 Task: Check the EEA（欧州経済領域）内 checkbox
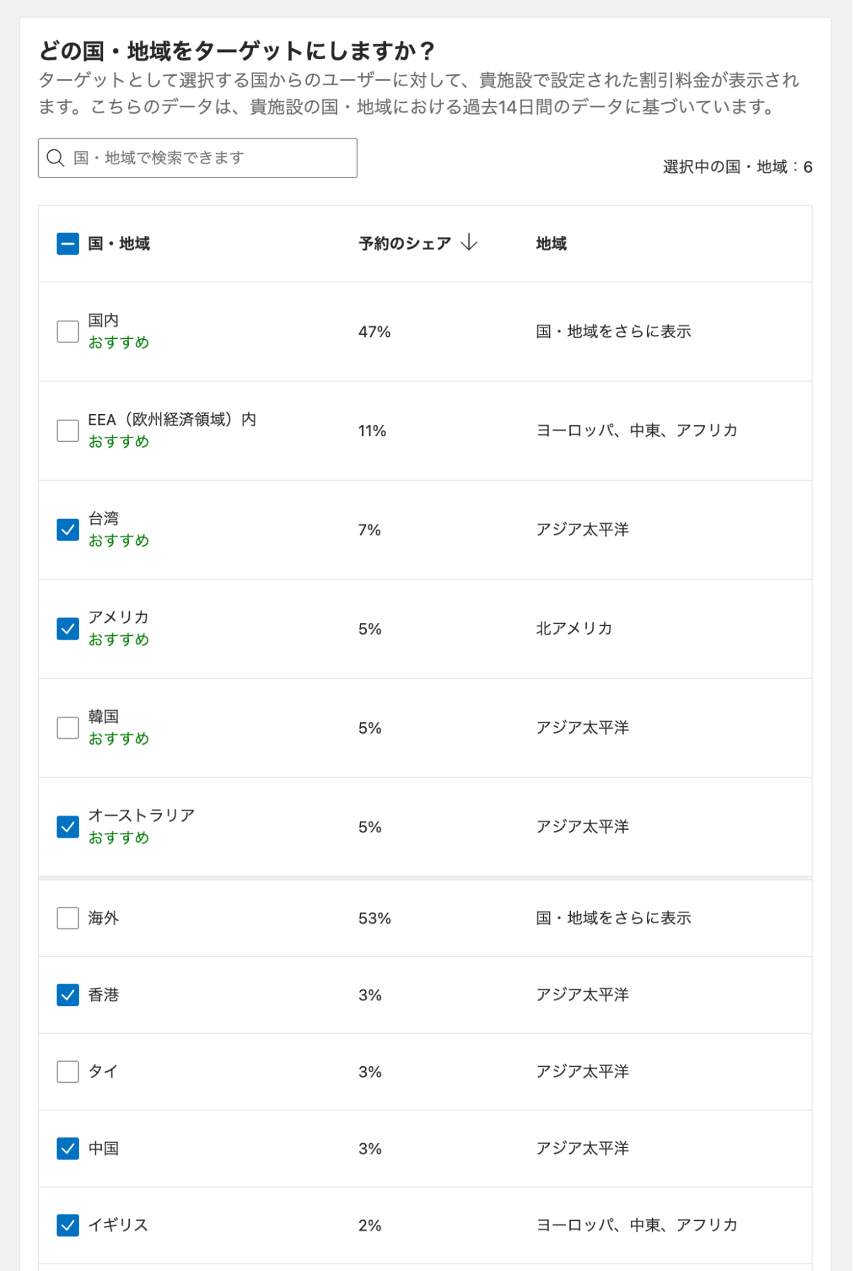click(67, 430)
